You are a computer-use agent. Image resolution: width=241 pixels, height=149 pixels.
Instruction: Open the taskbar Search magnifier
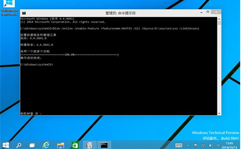coord(19,145)
